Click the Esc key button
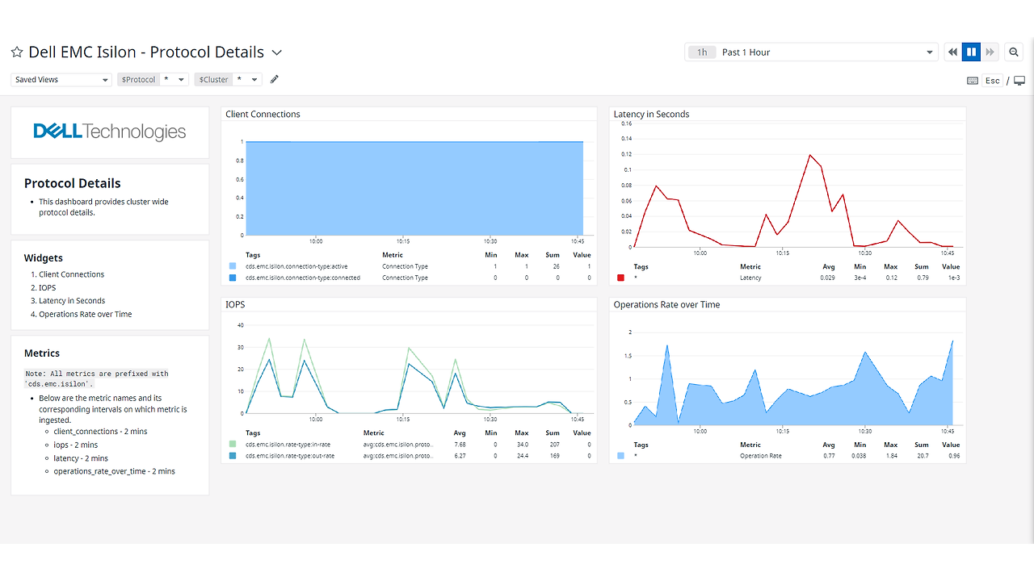Viewport: 1034px width, 581px height. [x=993, y=81]
